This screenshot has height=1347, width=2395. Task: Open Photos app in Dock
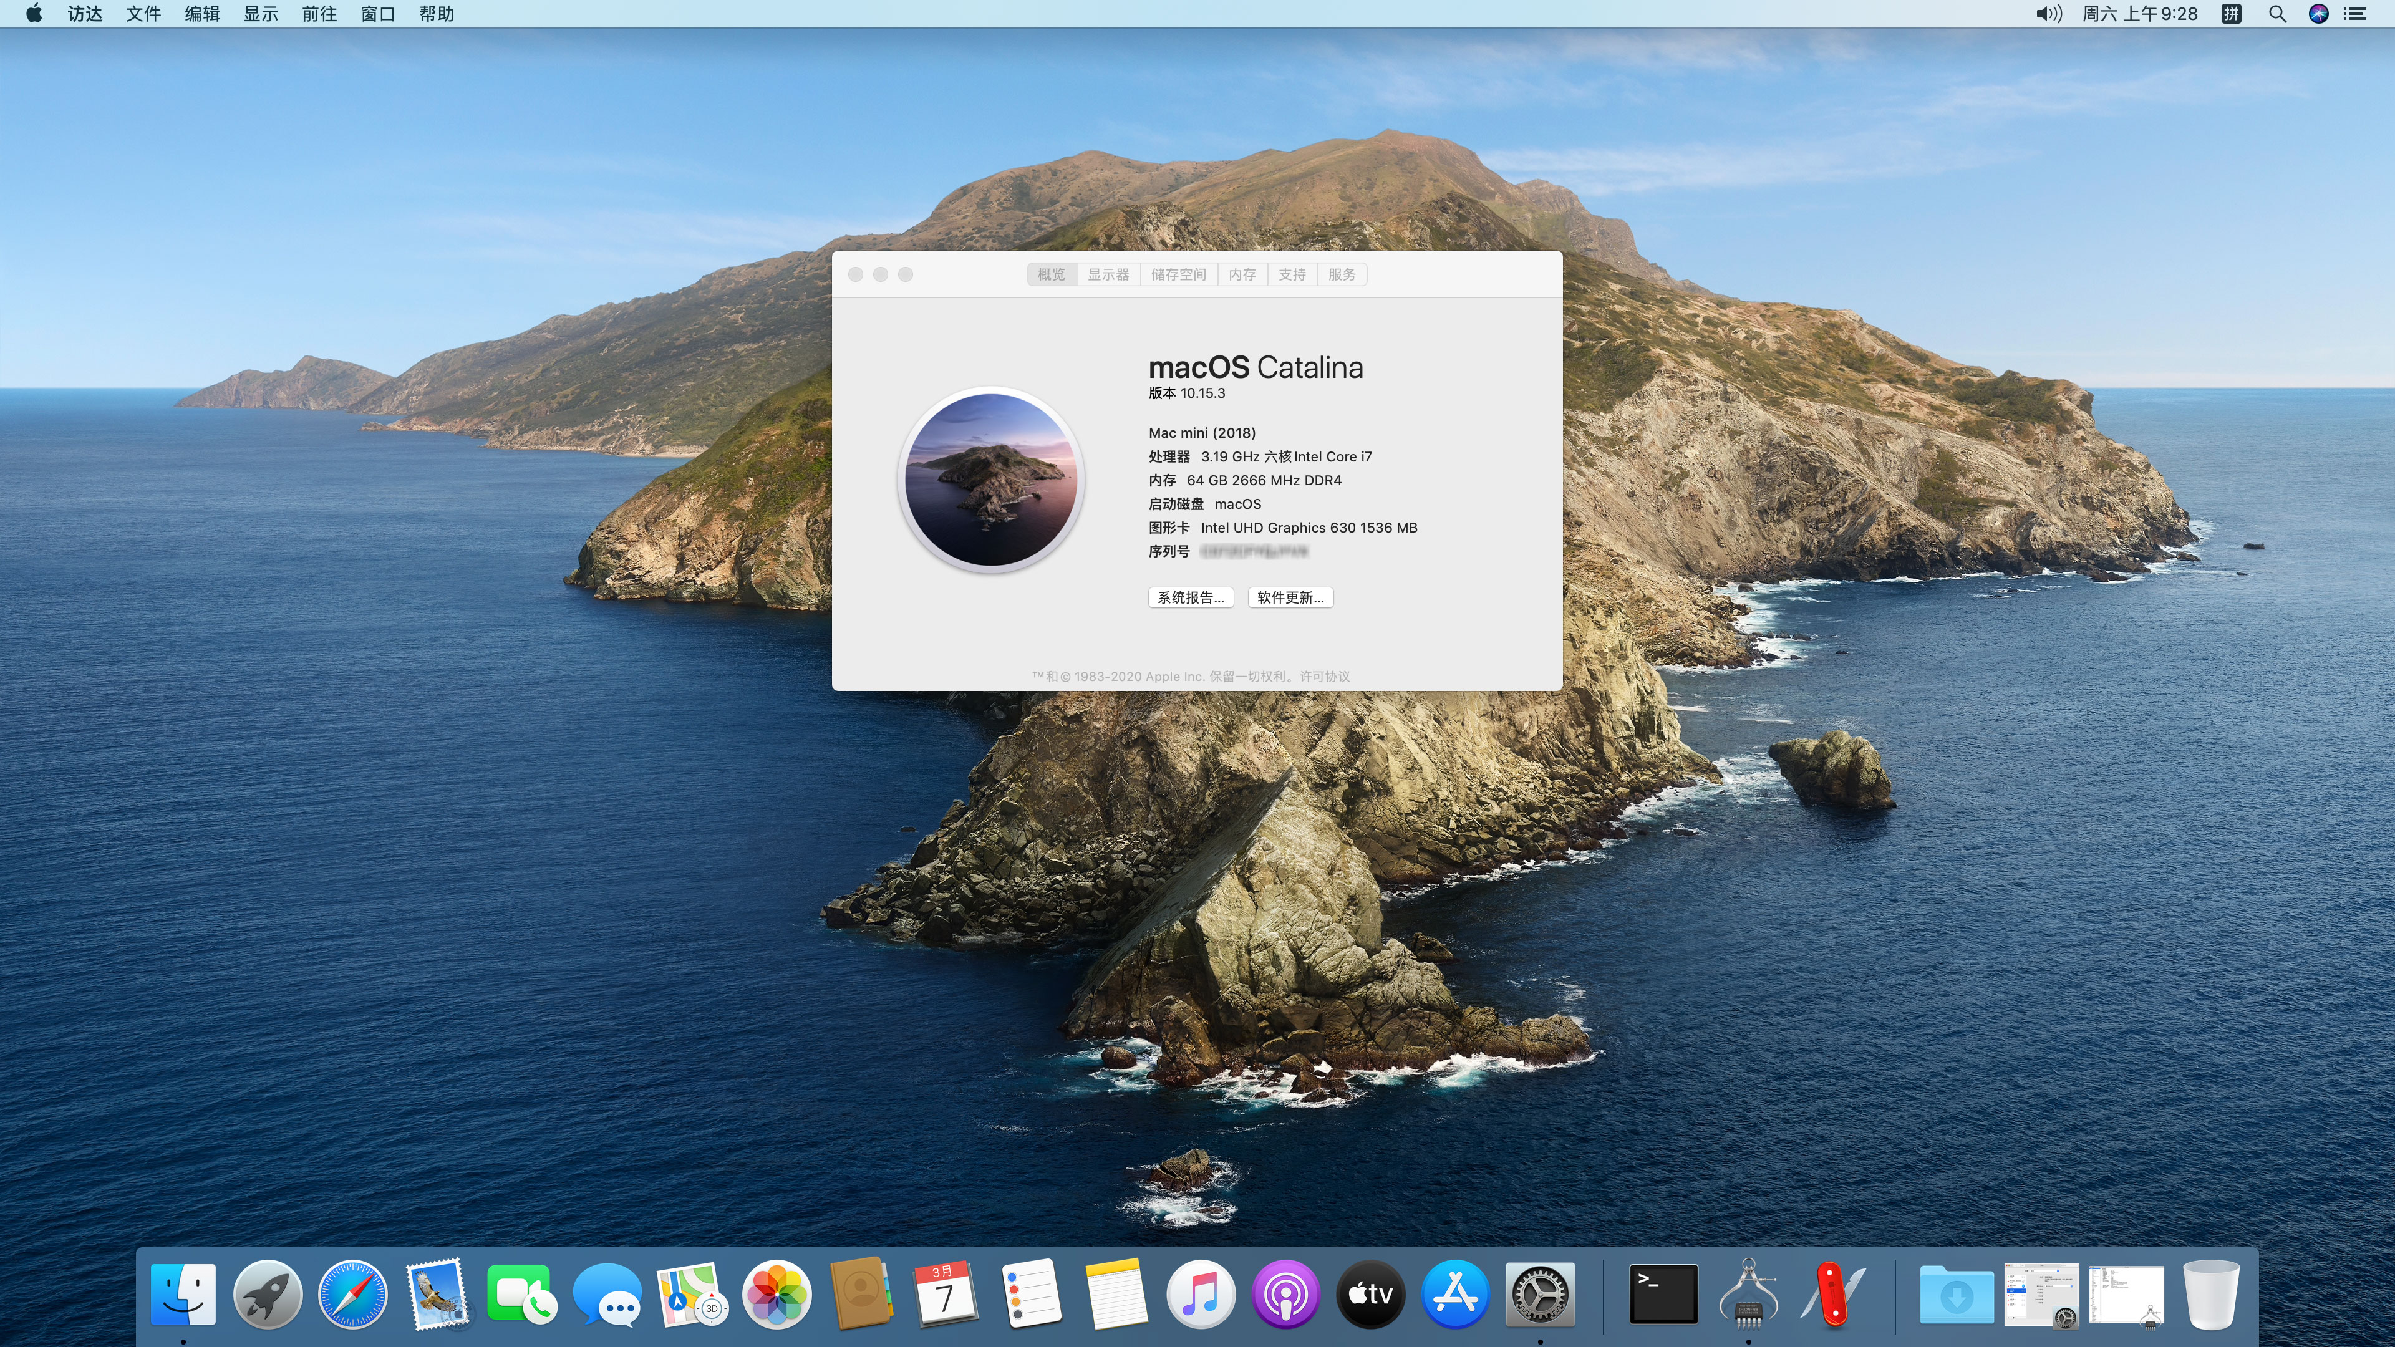pos(777,1293)
